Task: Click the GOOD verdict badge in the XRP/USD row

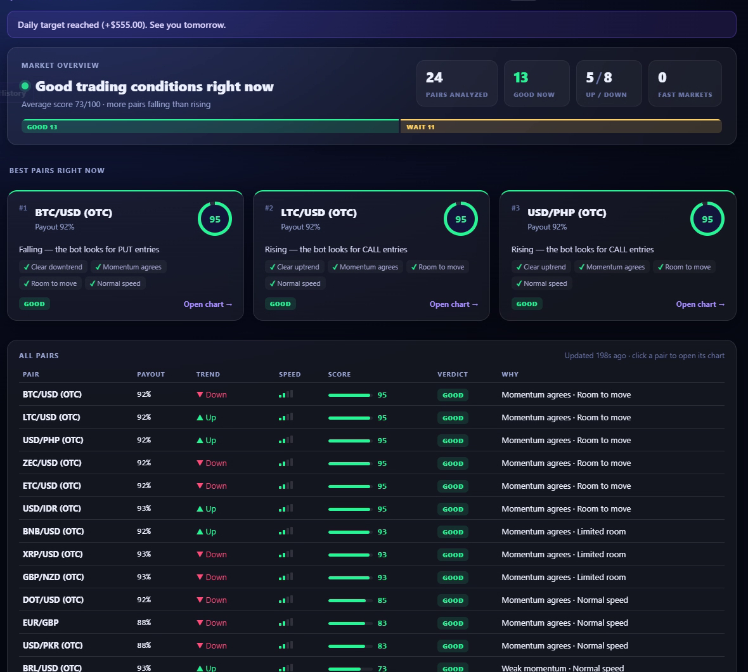Action: (x=453, y=555)
